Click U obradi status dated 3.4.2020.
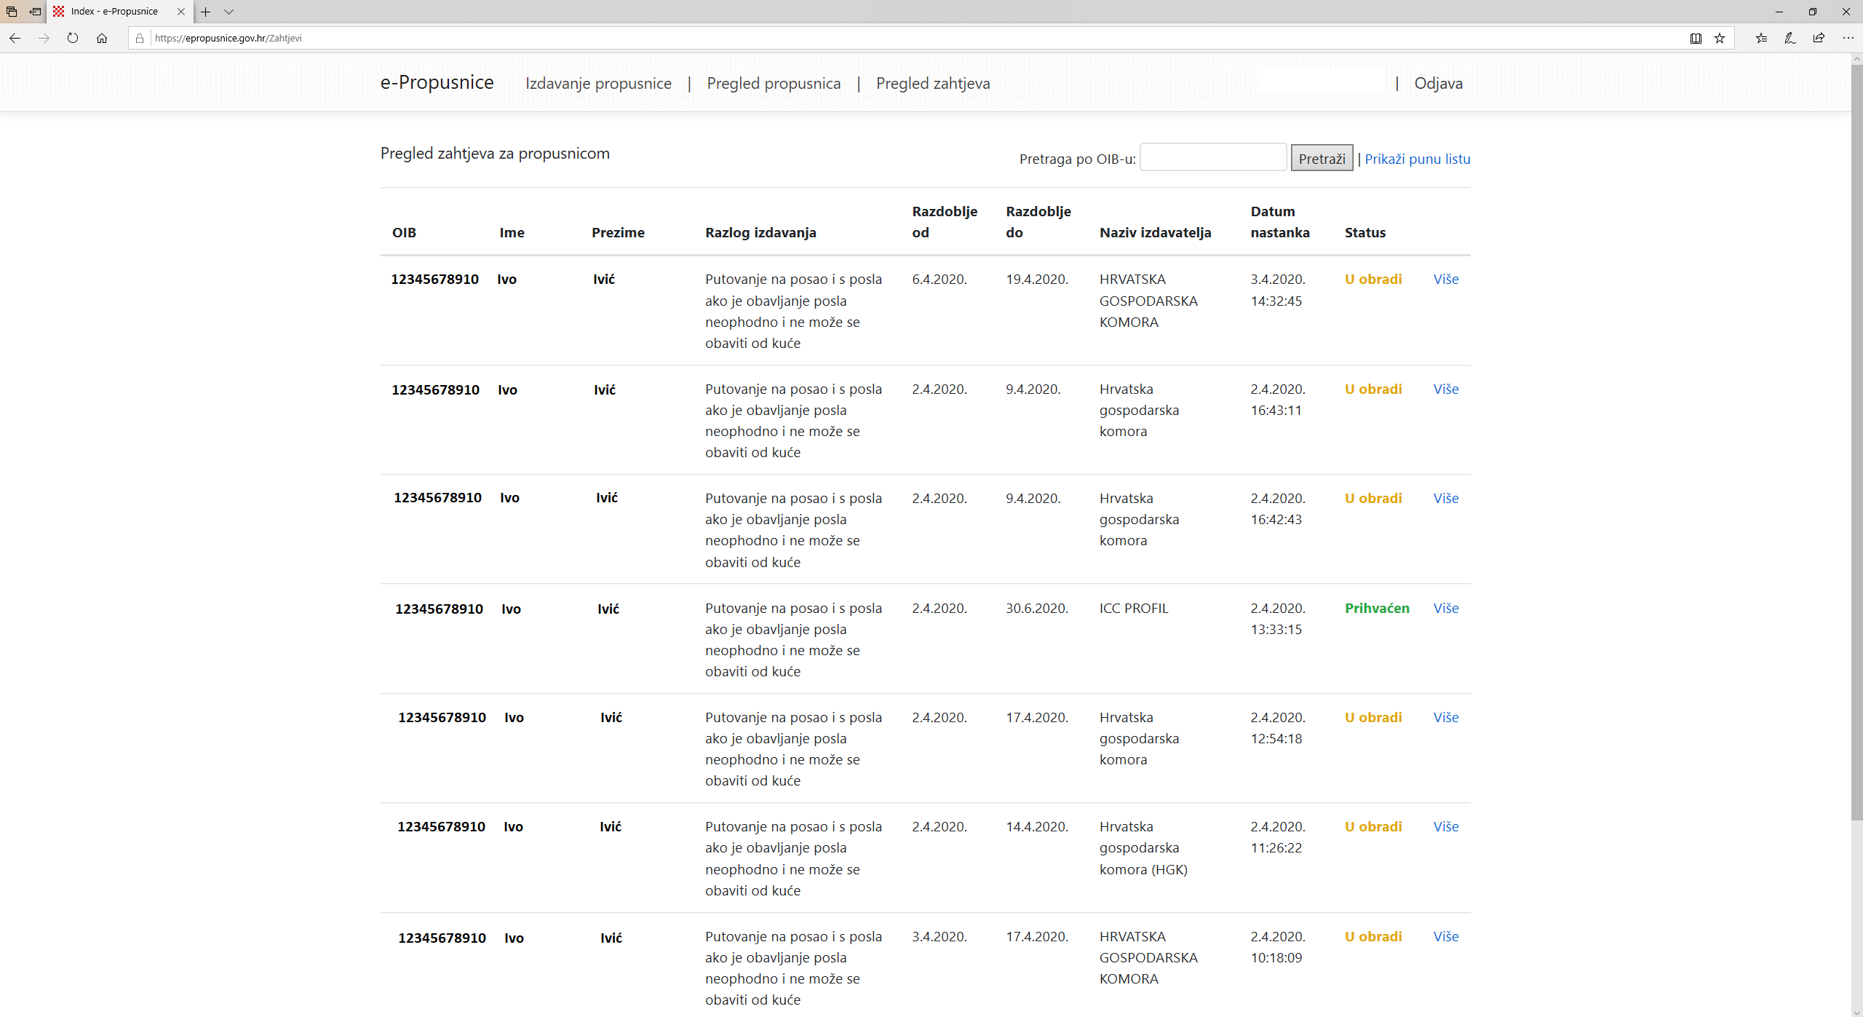This screenshot has height=1017, width=1863. (x=1373, y=280)
